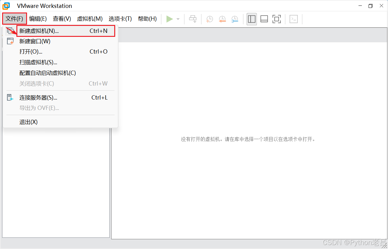Click the Send Ctrl+Alt+Del toolbar icon
Image resolution: width=388 pixels, height=249 pixels.
pyautogui.click(x=193, y=19)
